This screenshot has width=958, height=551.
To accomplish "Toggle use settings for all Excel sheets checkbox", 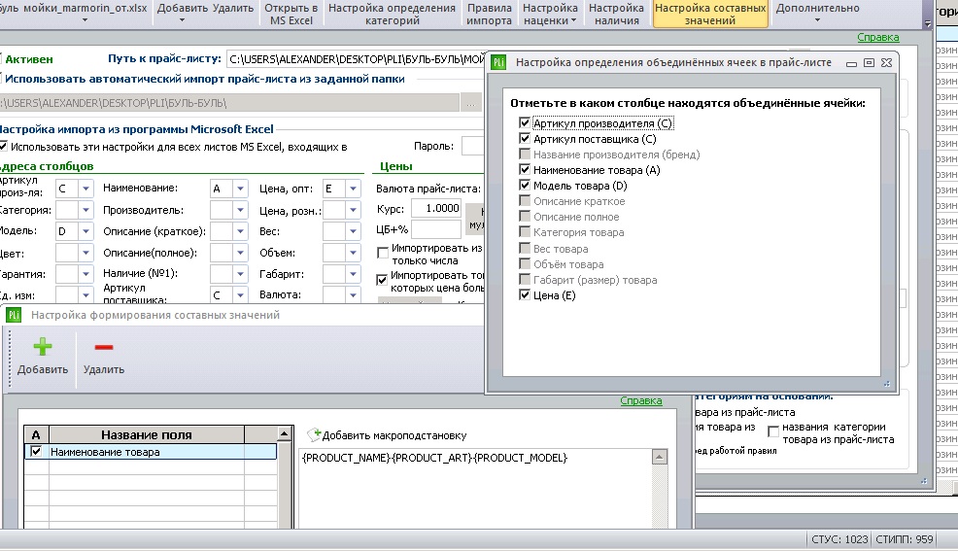I will pos(3,147).
